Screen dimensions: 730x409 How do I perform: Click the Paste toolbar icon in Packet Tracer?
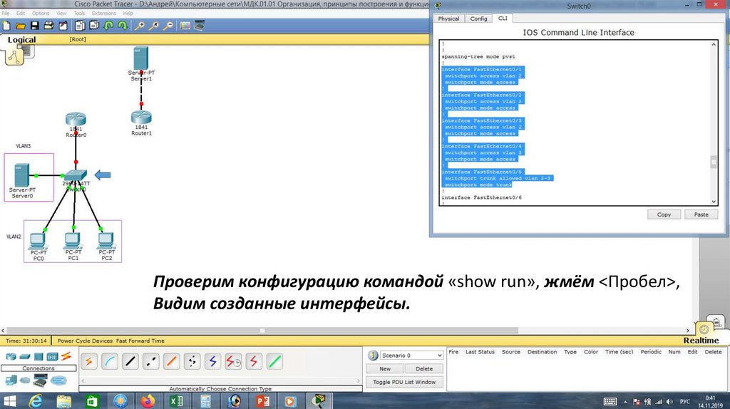[x=94, y=26]
